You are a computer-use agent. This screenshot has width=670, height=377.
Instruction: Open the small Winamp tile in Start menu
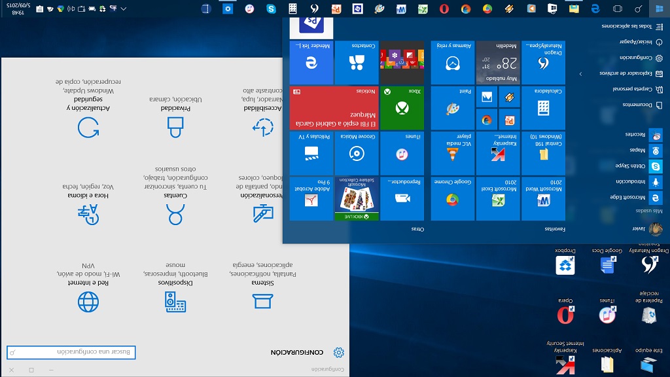click(x=509, y=97)
